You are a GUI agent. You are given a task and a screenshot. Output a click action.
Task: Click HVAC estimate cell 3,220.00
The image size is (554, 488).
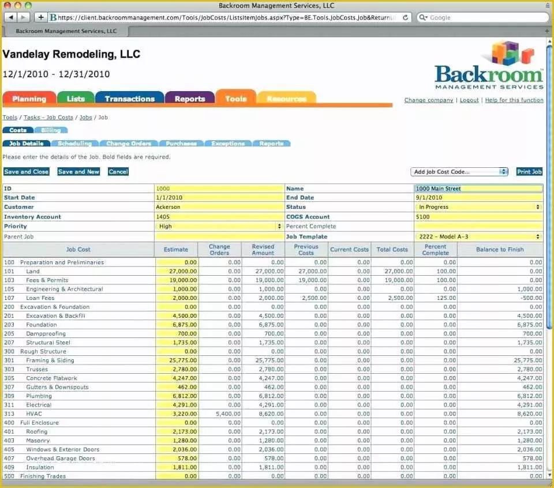pyautogui.click(x=177, y=414)
